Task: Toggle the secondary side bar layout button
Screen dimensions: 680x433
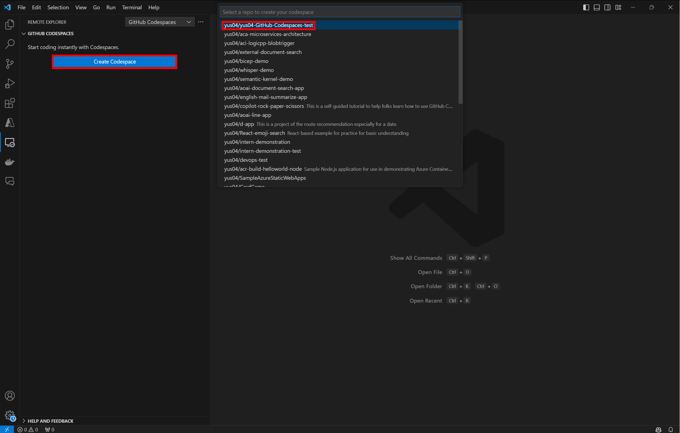Action: (607, 7)
